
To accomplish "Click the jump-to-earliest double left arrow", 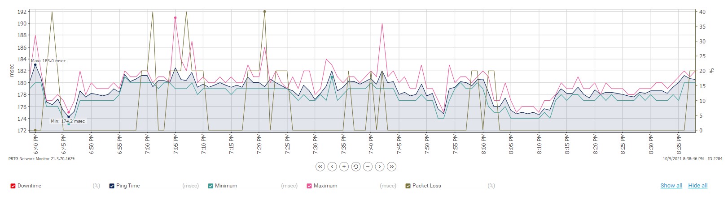I will click(x=320, y=166).
